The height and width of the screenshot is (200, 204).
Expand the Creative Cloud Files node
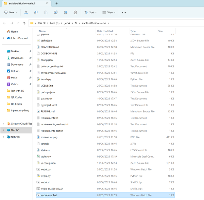3,124
